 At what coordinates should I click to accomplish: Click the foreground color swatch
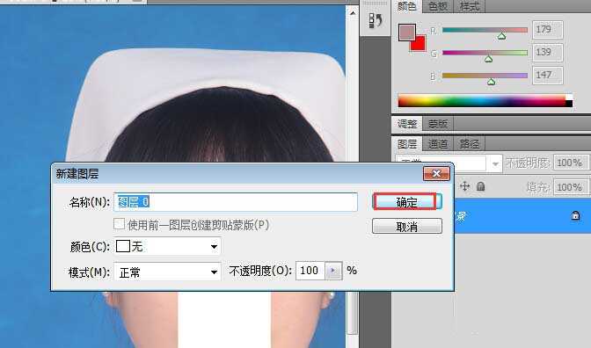(406, 32)
